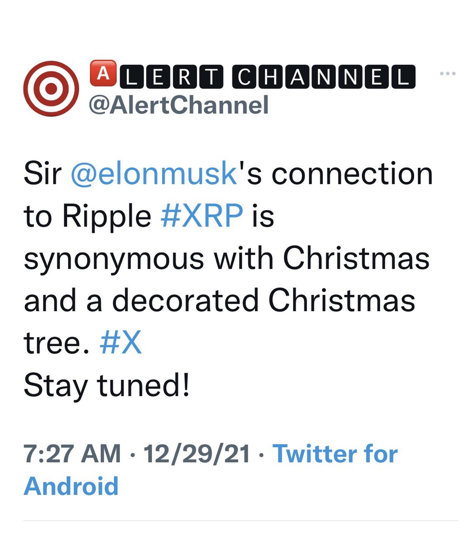This screenshot has height=536, width=474.
Task: Open the three-dot more options menu
Action: coord(448,74)
